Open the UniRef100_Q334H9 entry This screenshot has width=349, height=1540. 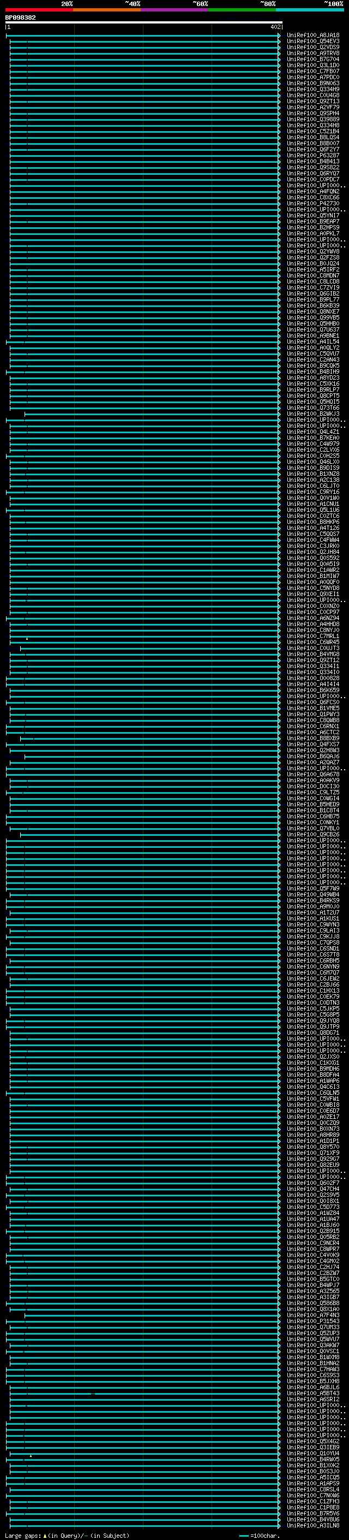click(312, 89)
